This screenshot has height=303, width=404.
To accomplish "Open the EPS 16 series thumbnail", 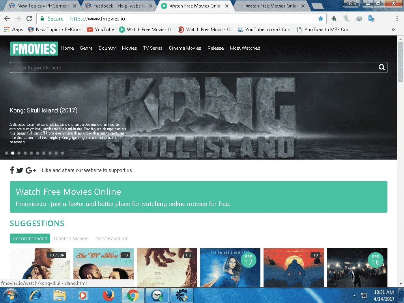I will [357, 267].
